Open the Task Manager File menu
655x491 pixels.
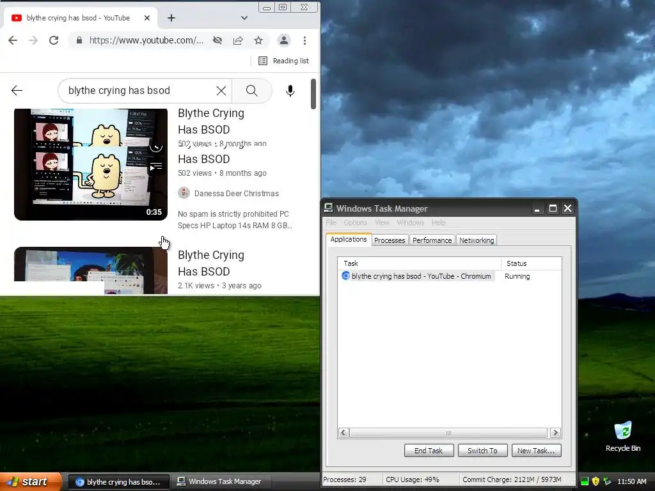(331, 222)
